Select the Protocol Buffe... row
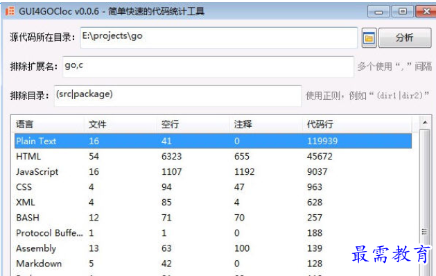The width and height of the screenshot is (436, 276). tap(213, 233)
